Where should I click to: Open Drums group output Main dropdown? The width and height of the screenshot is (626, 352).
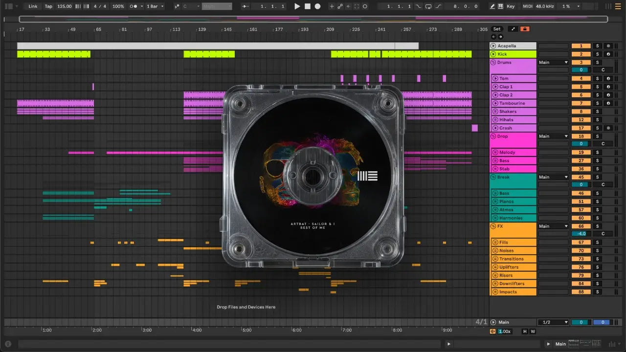[553, 63]
